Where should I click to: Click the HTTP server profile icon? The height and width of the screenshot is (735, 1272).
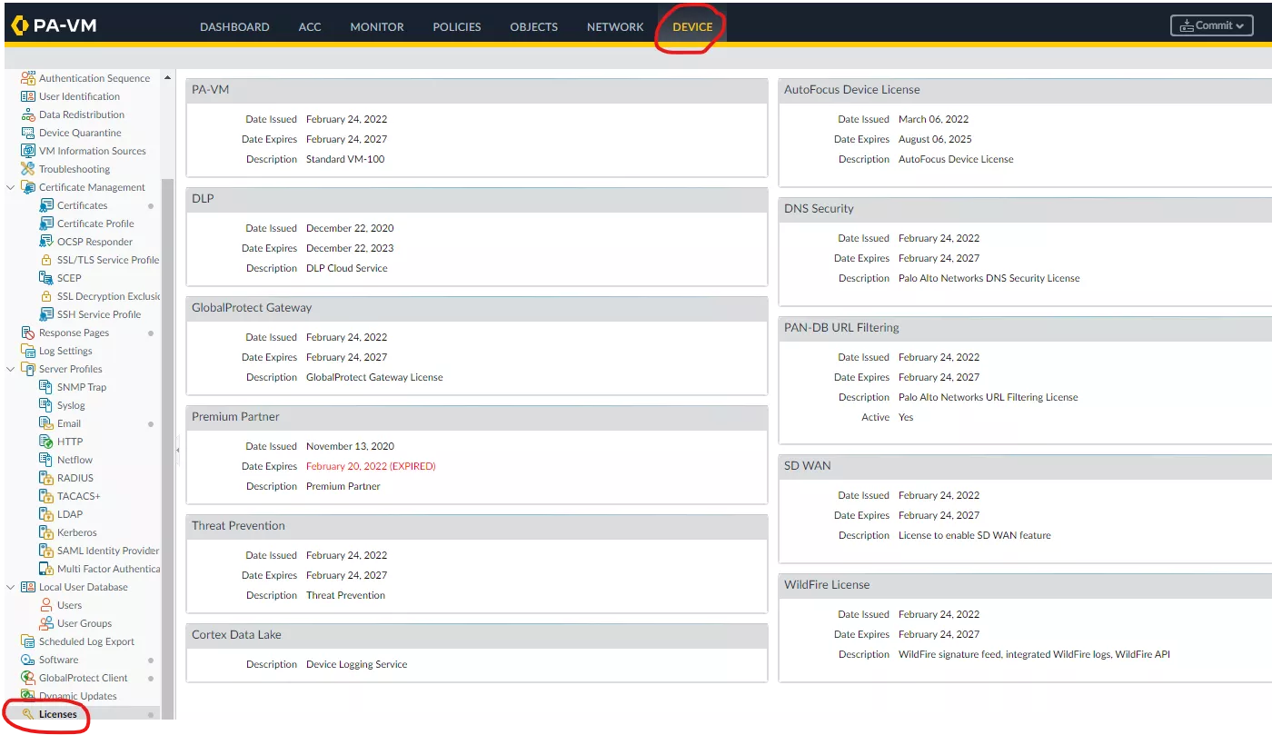coord(46,442)
